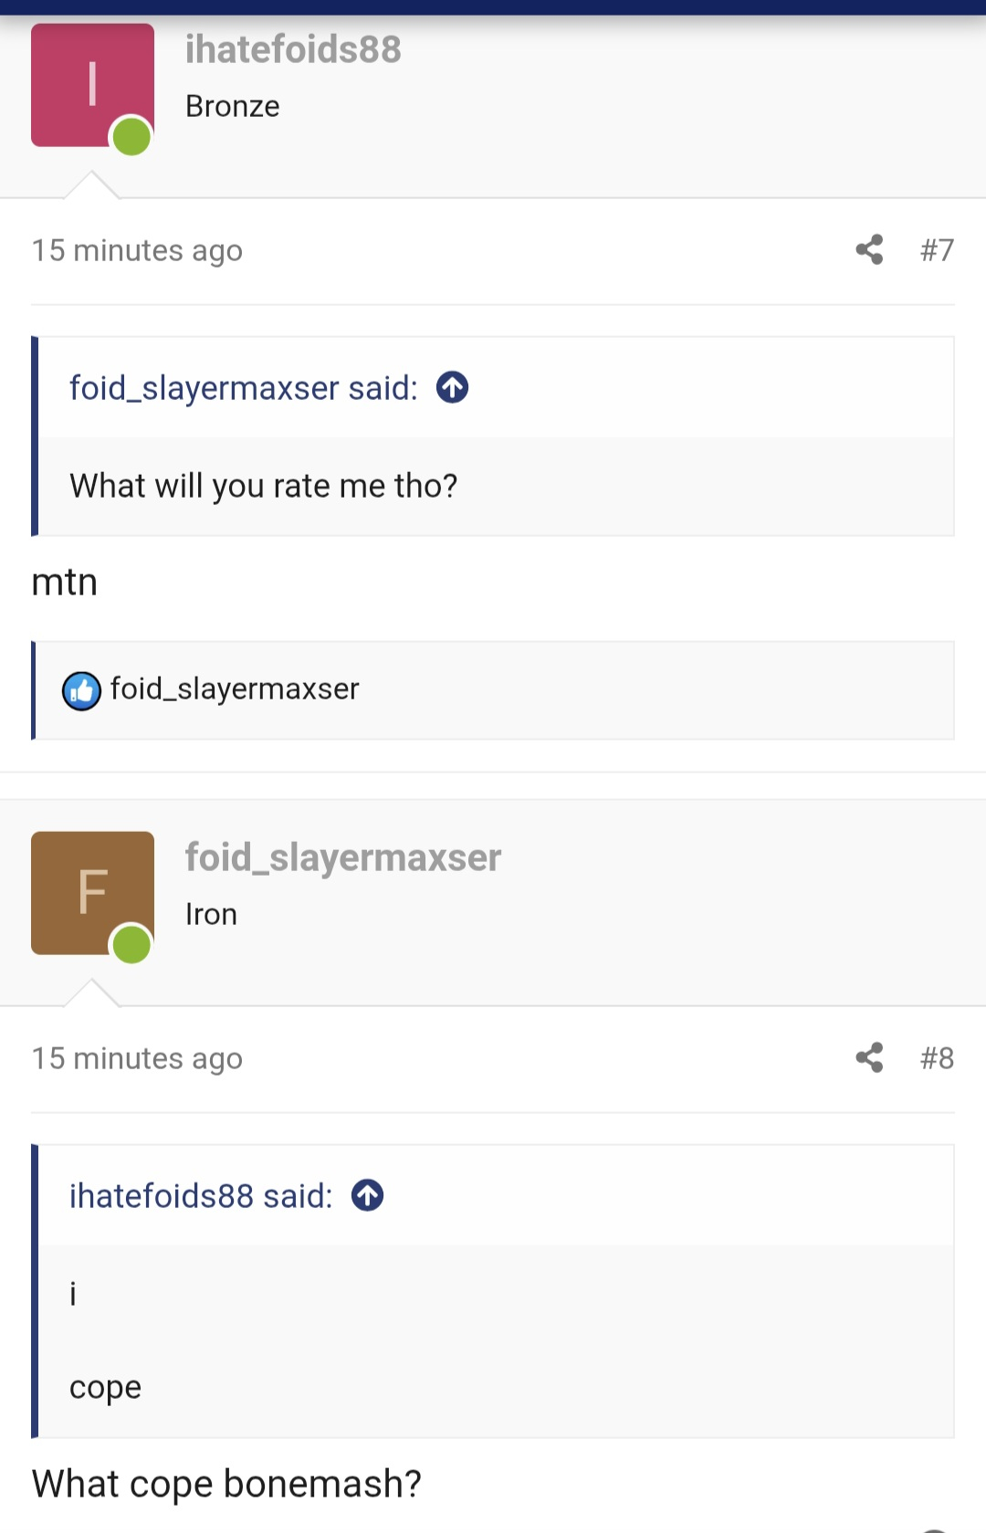Viewport: 986px width, 1533px height.
Task: Click the timestamp on post #8
Action: [x=137, y=1058]
